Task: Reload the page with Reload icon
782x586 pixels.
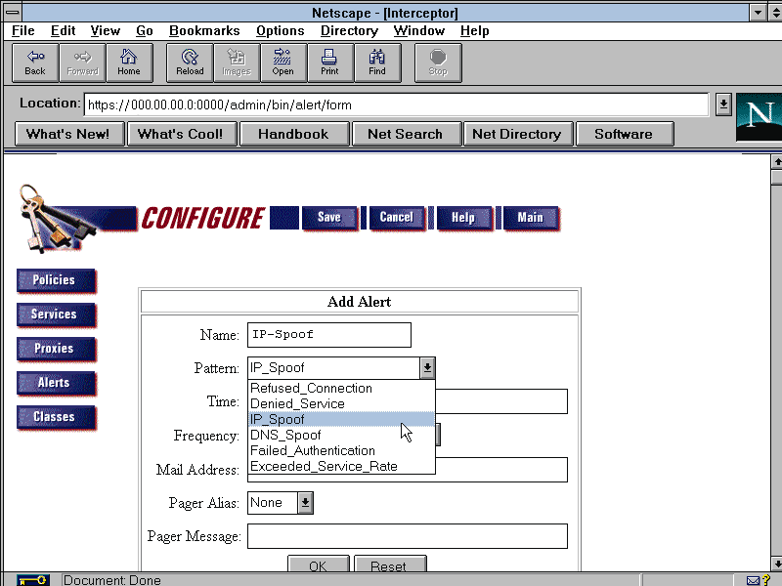Action: point(190,63)
